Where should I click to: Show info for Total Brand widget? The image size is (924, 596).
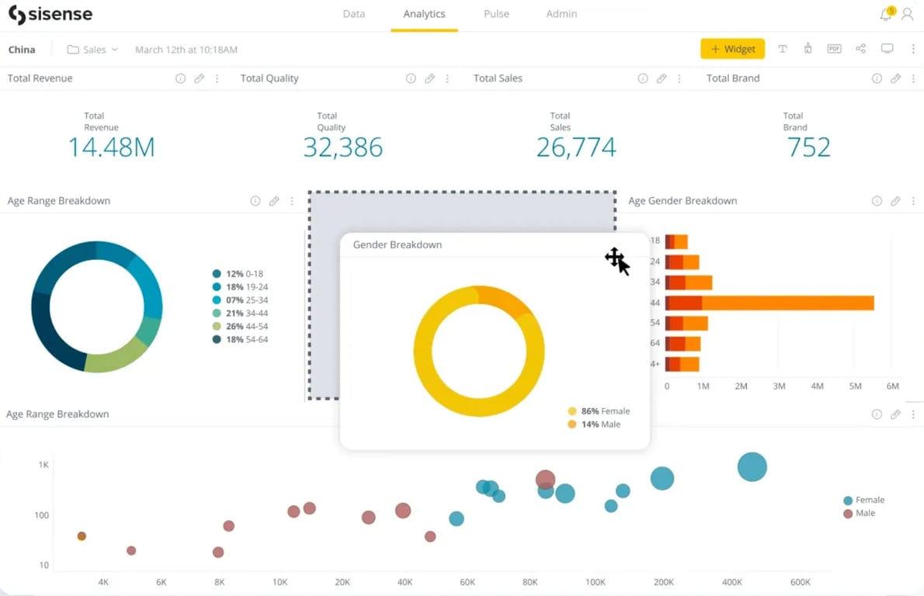[877, 78]
